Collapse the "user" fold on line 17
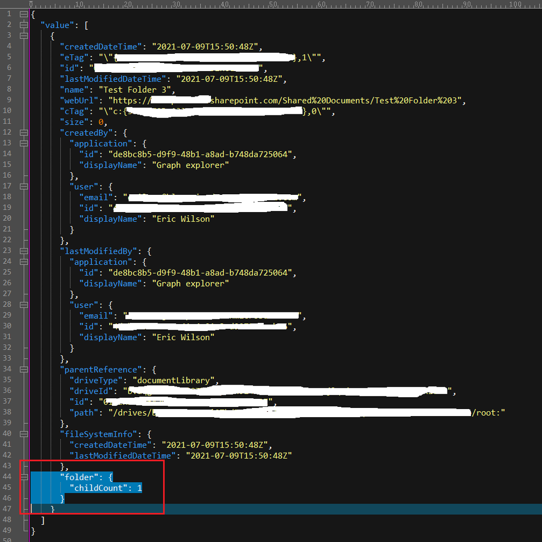 pos(23,186)
